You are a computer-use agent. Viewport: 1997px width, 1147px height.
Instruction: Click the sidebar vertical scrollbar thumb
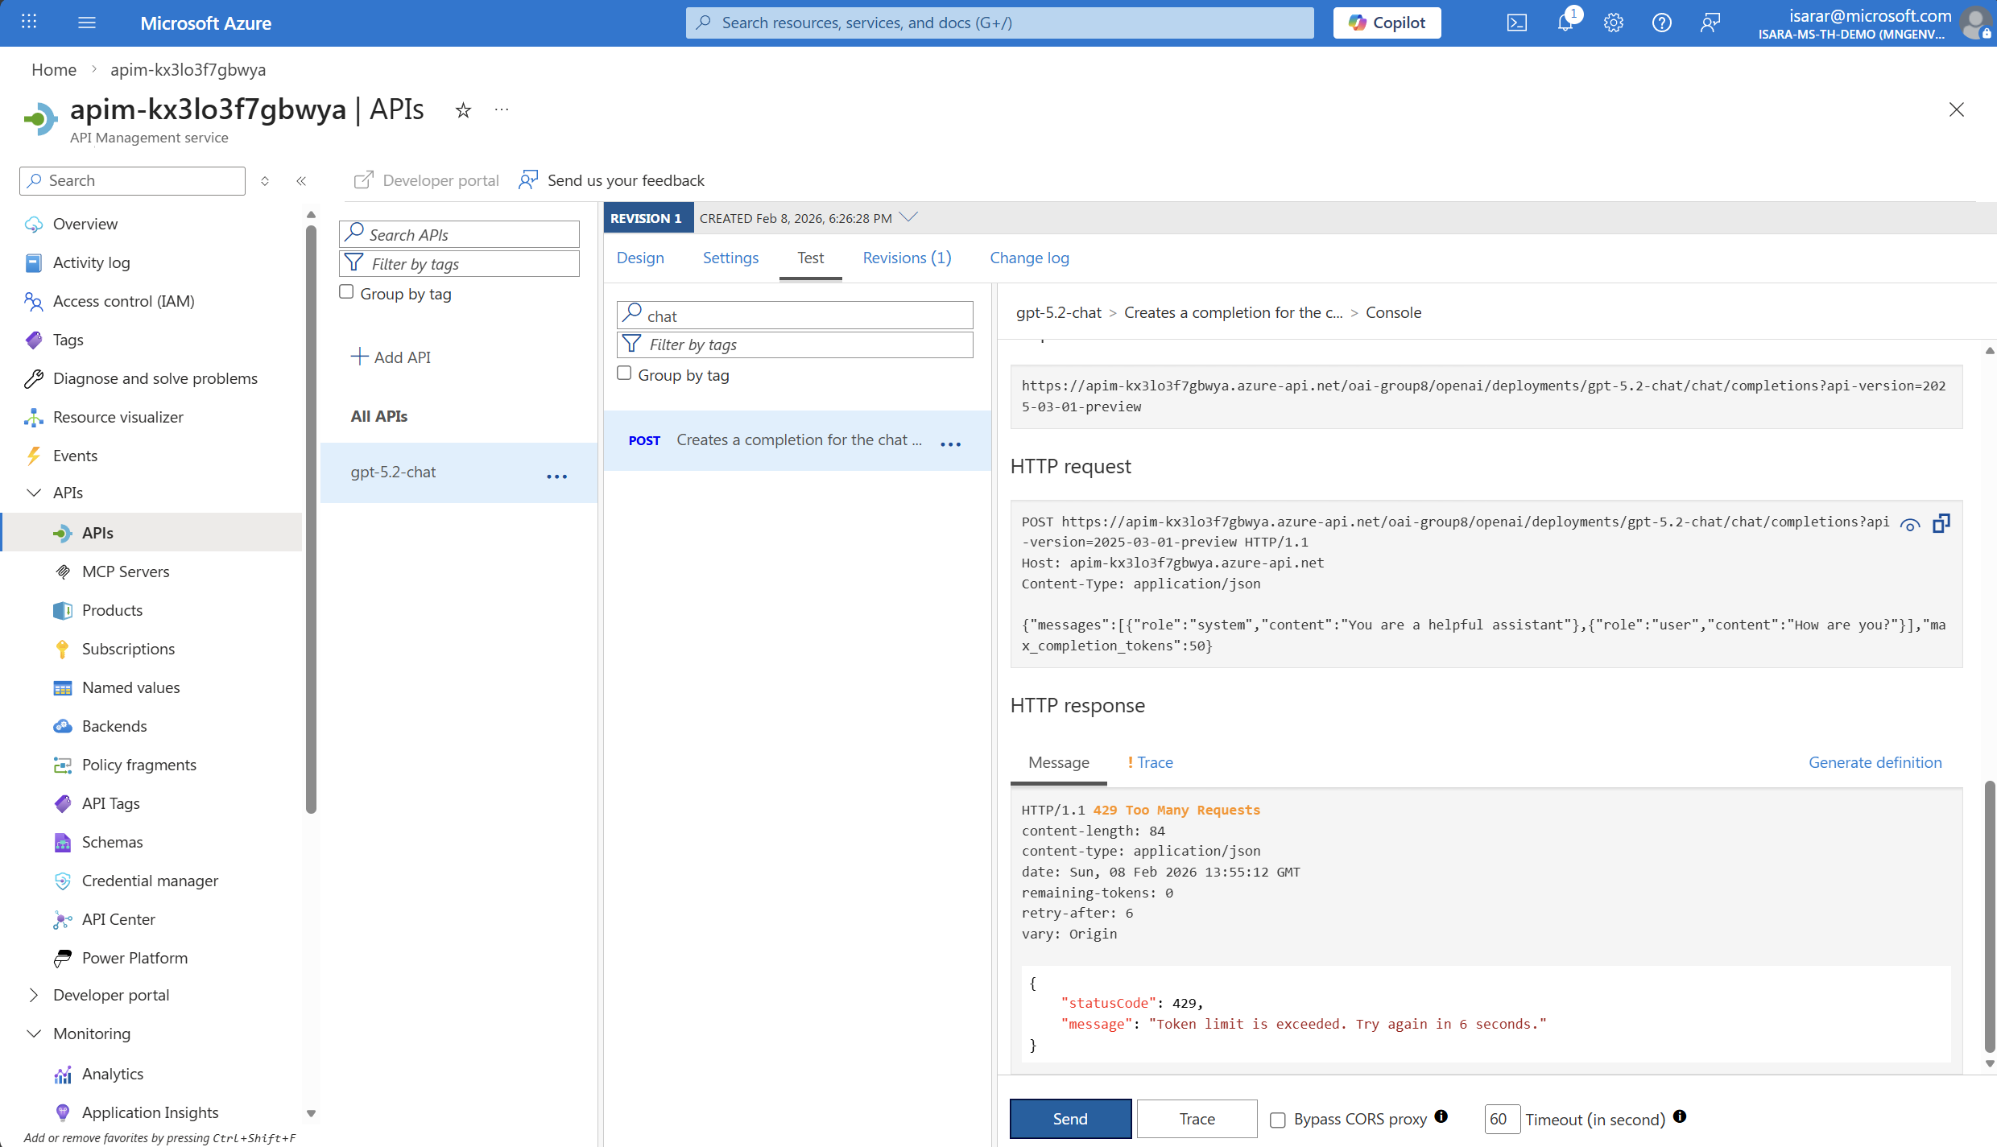point(311,519)
